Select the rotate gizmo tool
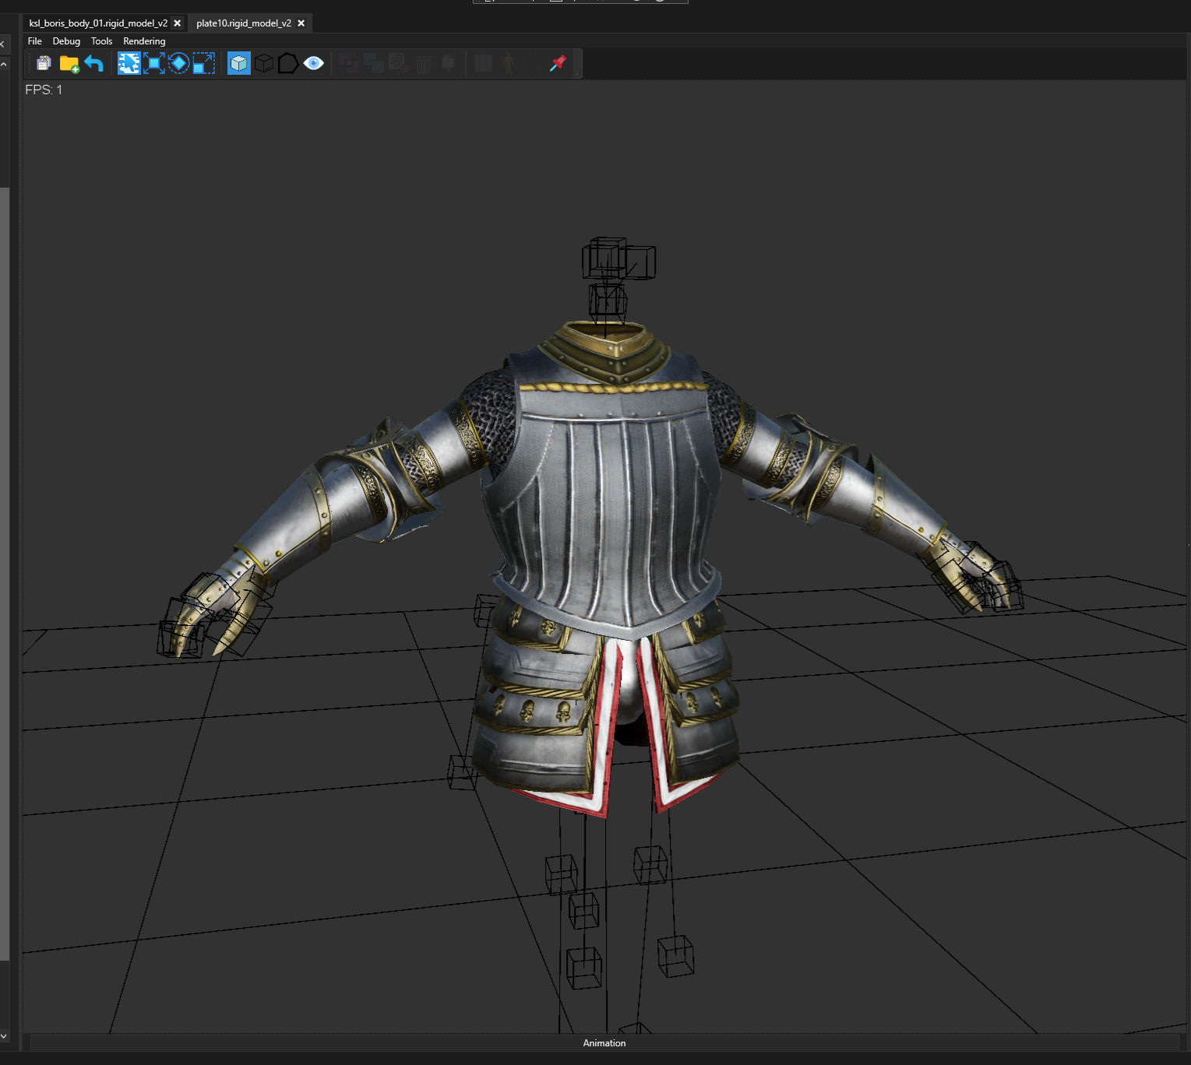Screen dimensions: 1191x1065 179,63
